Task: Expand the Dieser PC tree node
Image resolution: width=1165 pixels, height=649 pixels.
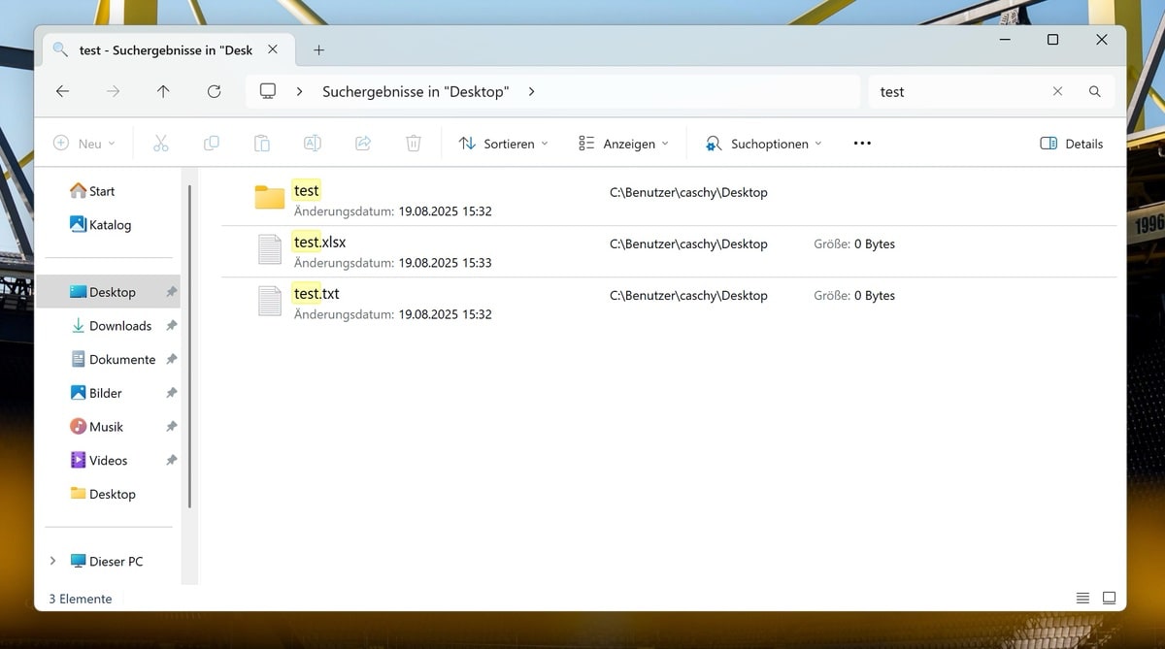Action: click(52, 562)
